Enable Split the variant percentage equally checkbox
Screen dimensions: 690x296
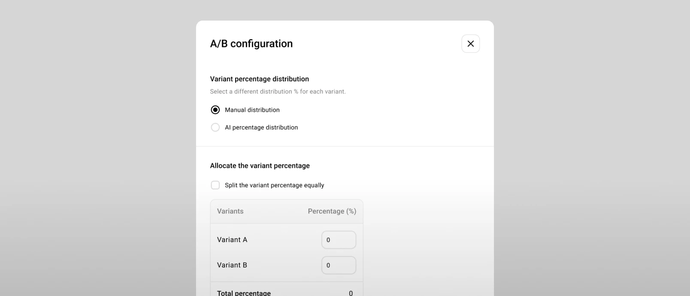pos(215,185)
